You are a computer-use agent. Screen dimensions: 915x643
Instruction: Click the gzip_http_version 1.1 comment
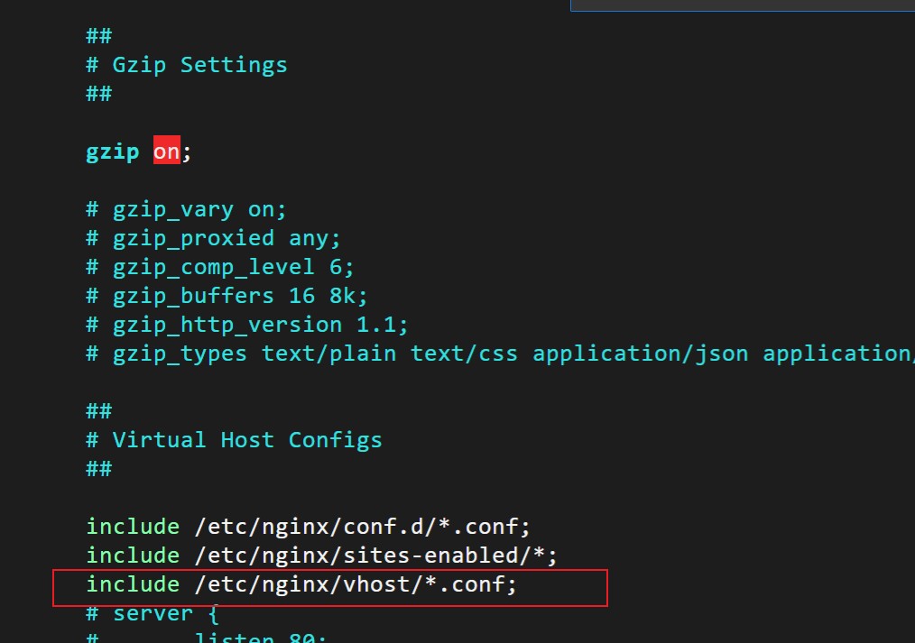click(245, 324)
